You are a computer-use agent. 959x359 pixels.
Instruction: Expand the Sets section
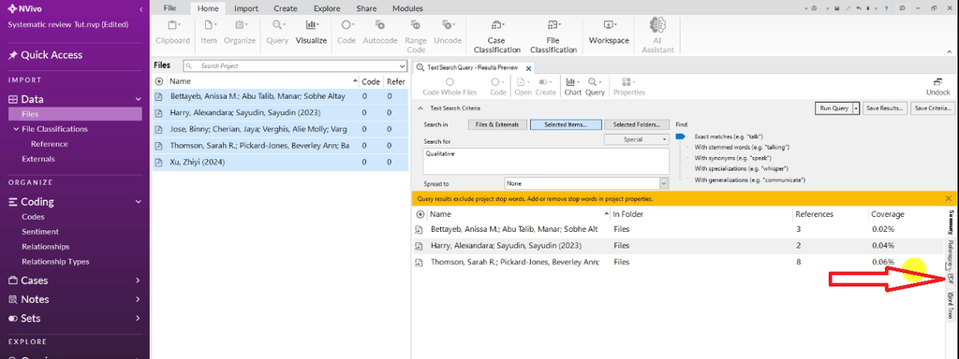139,319
